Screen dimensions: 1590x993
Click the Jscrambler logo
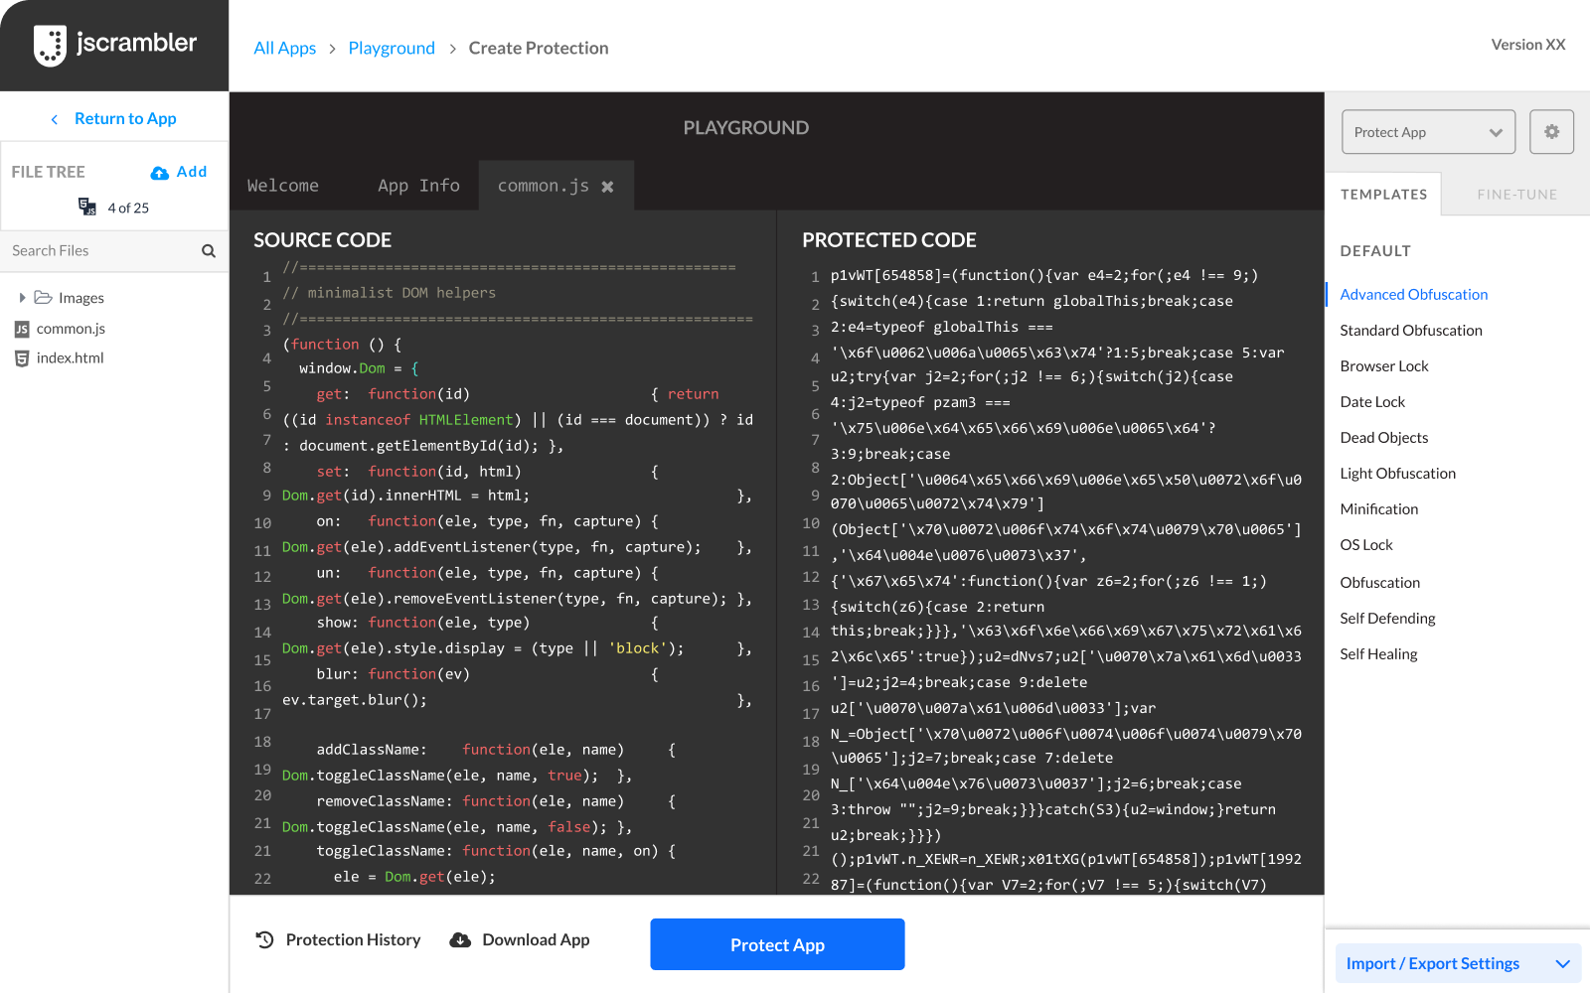point(114,45)
